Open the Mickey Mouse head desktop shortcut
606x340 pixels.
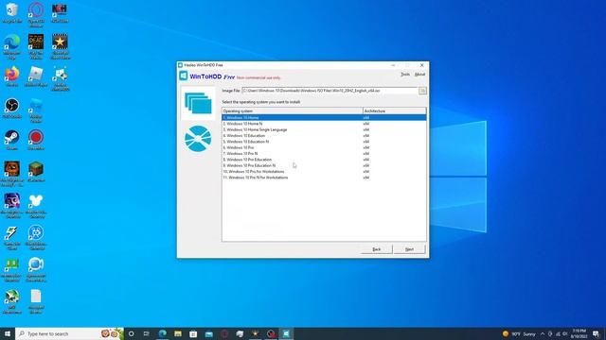click(x=36, y=201)
